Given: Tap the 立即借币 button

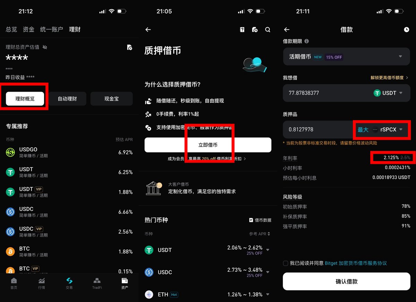Looking at the screenshot, I should click(208, 145).
